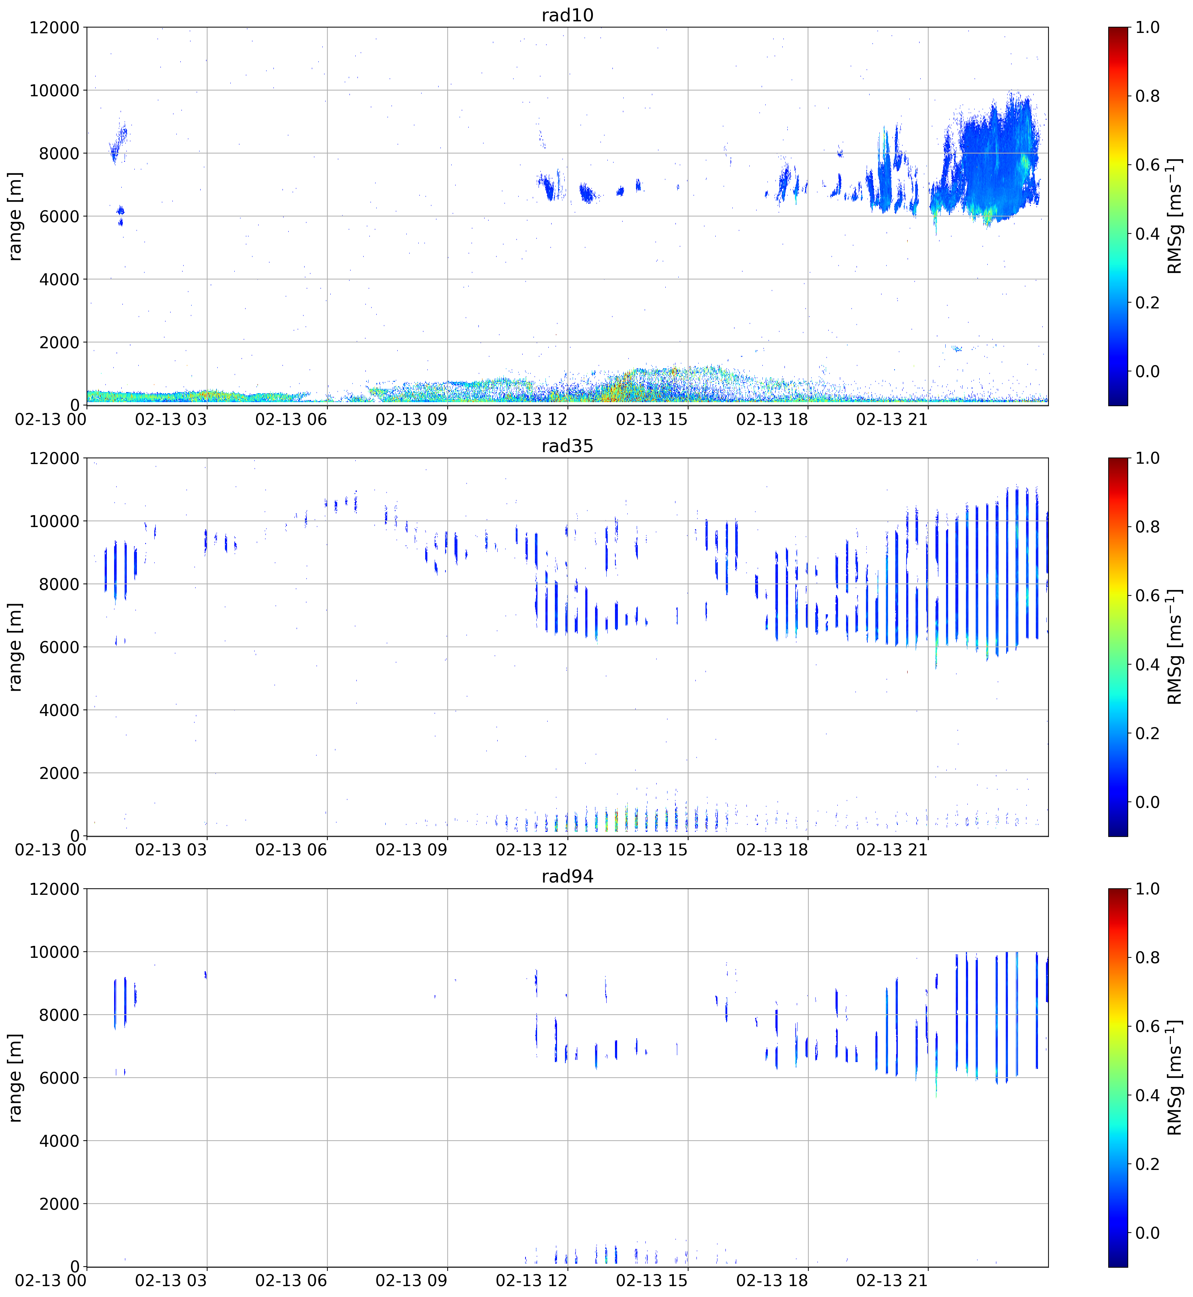Click the 8000 y-tick on rad10
The height and width of the screenshot is (1297, 1193).
click(x=59, y=153)
